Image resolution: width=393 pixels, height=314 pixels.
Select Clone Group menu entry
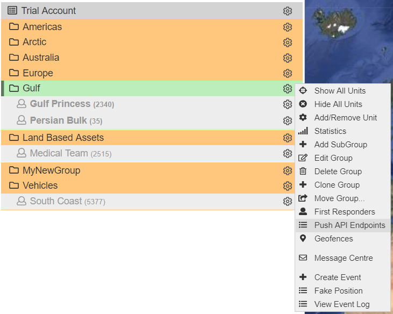point(343,185)
